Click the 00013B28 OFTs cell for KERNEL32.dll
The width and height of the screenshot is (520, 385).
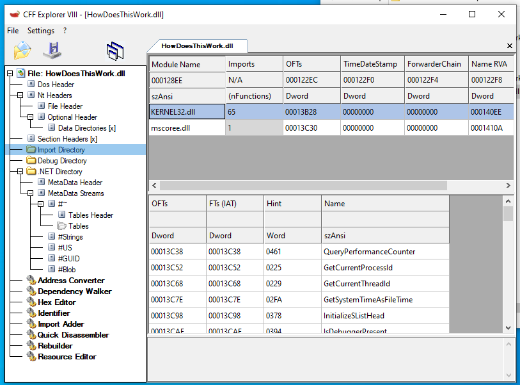pos(311,111)
